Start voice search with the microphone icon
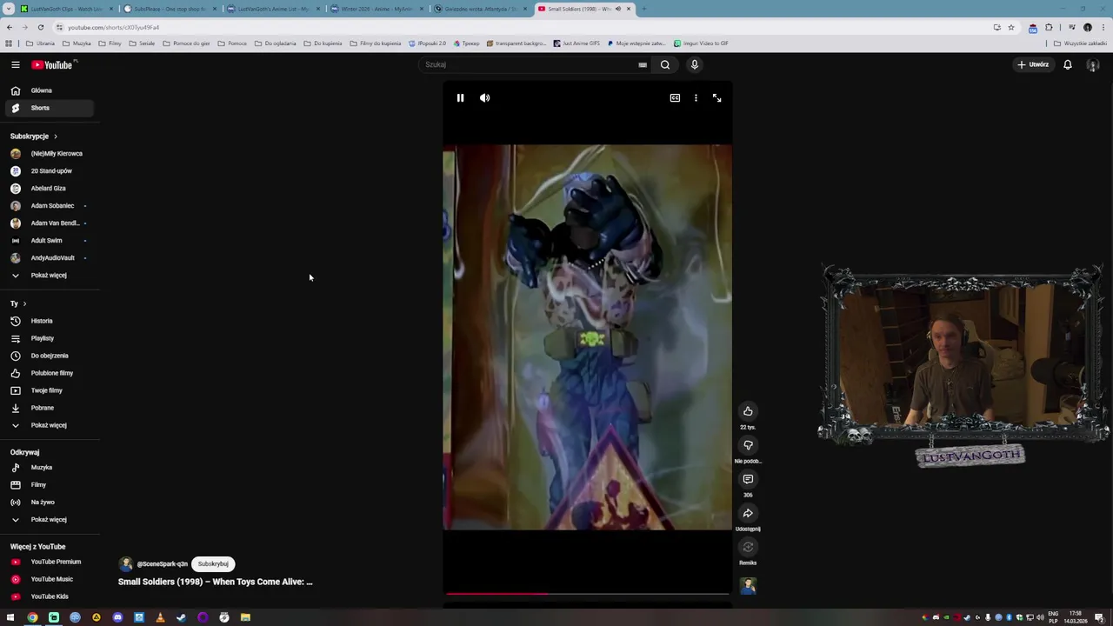Viewport: 1113px width, 626px height. tap(694, 64)
